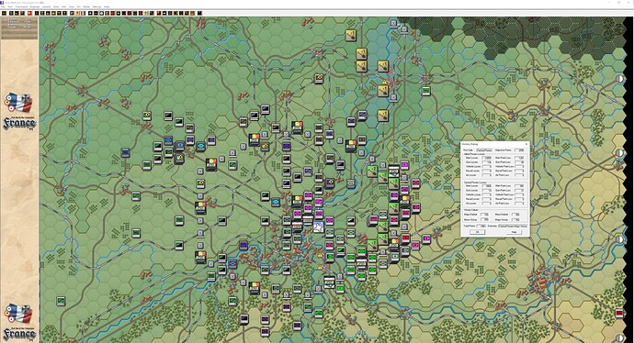The image size is (634, 343).
Task: Close the Victory Dialog window
Action: point(526,144)
